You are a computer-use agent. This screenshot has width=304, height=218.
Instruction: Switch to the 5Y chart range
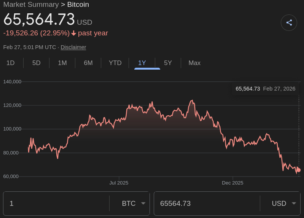(x=168, y=63)
